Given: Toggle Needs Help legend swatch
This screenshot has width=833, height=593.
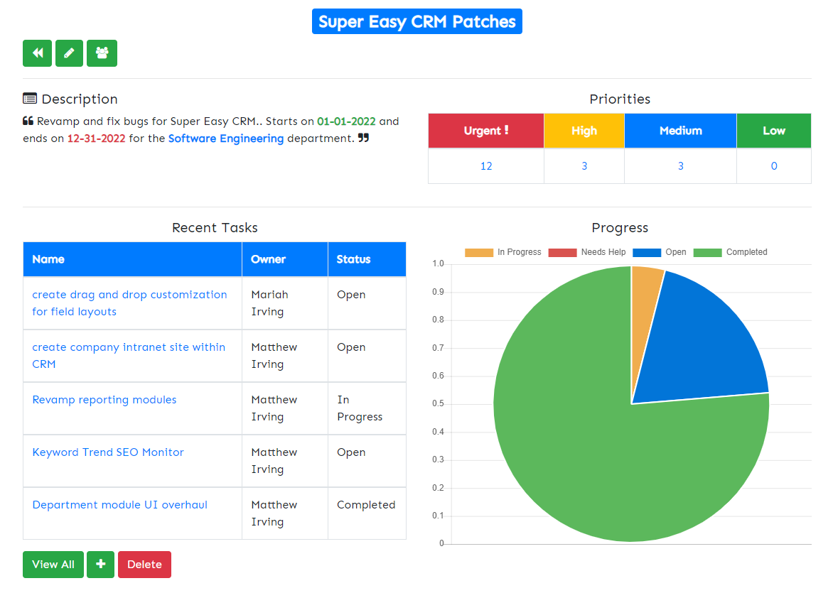Looking at the screenshot, I should coord(563,253).
